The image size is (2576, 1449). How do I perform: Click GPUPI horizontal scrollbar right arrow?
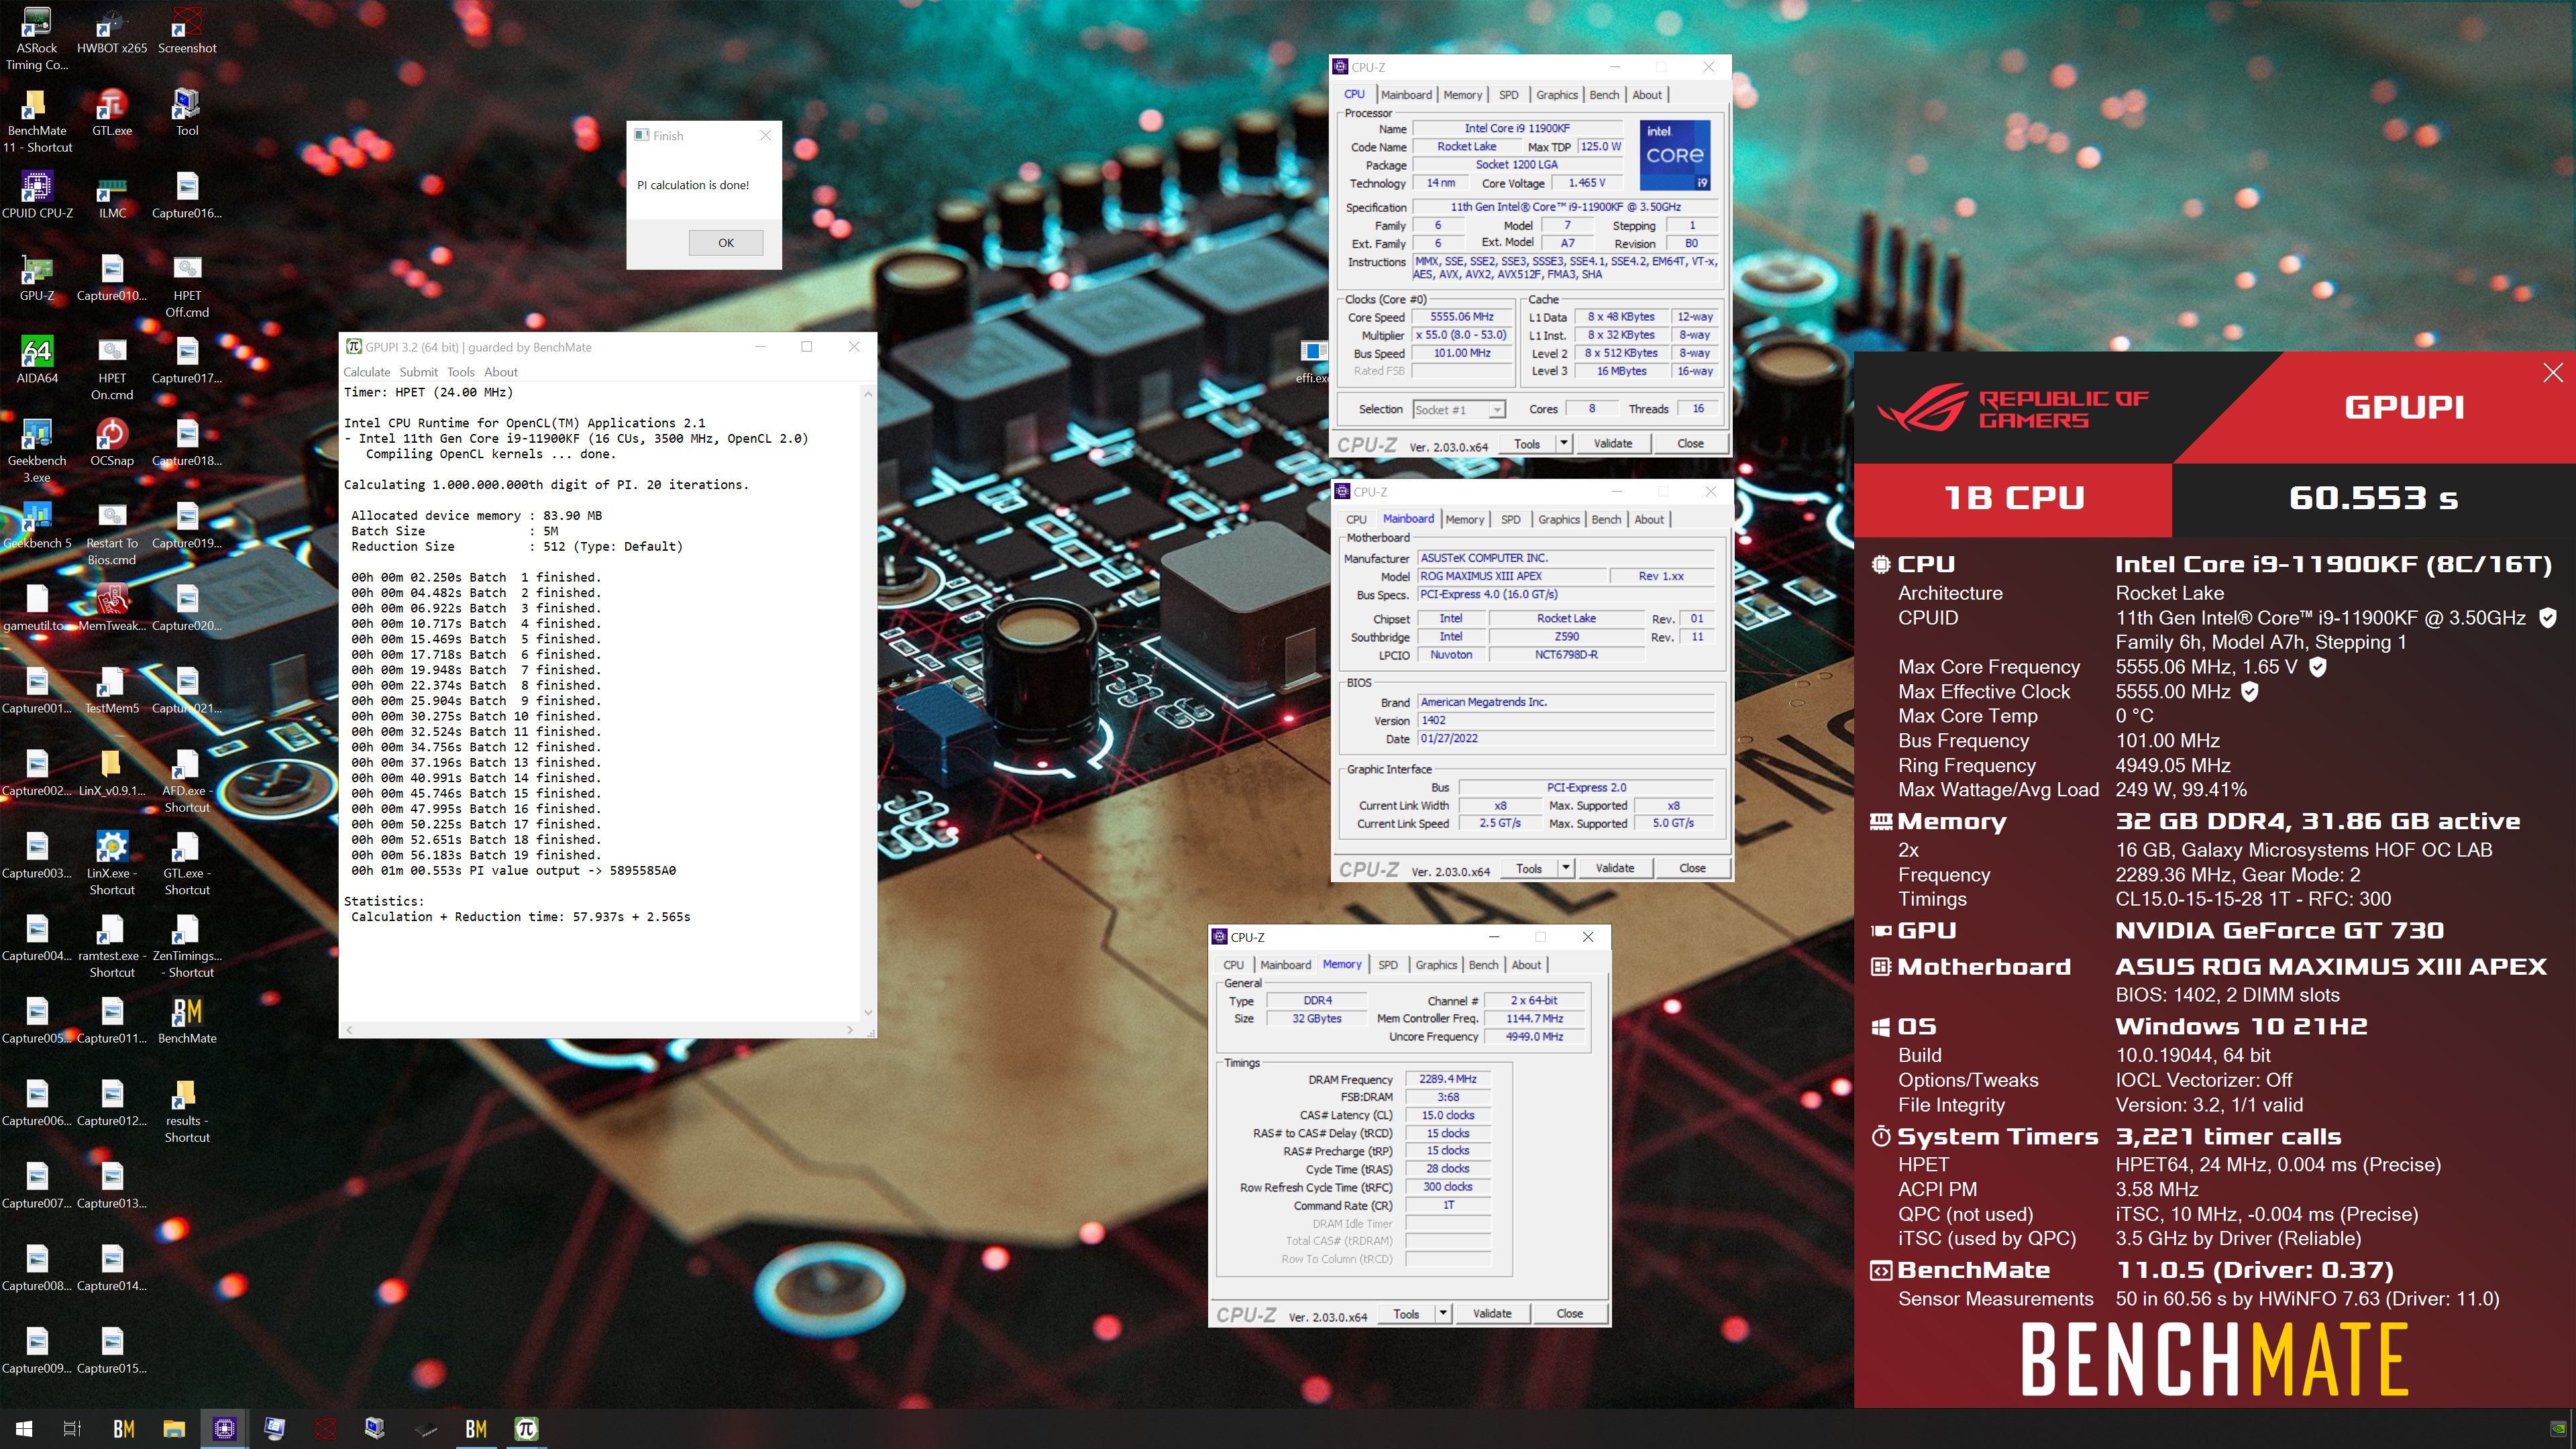point(850,1029)
